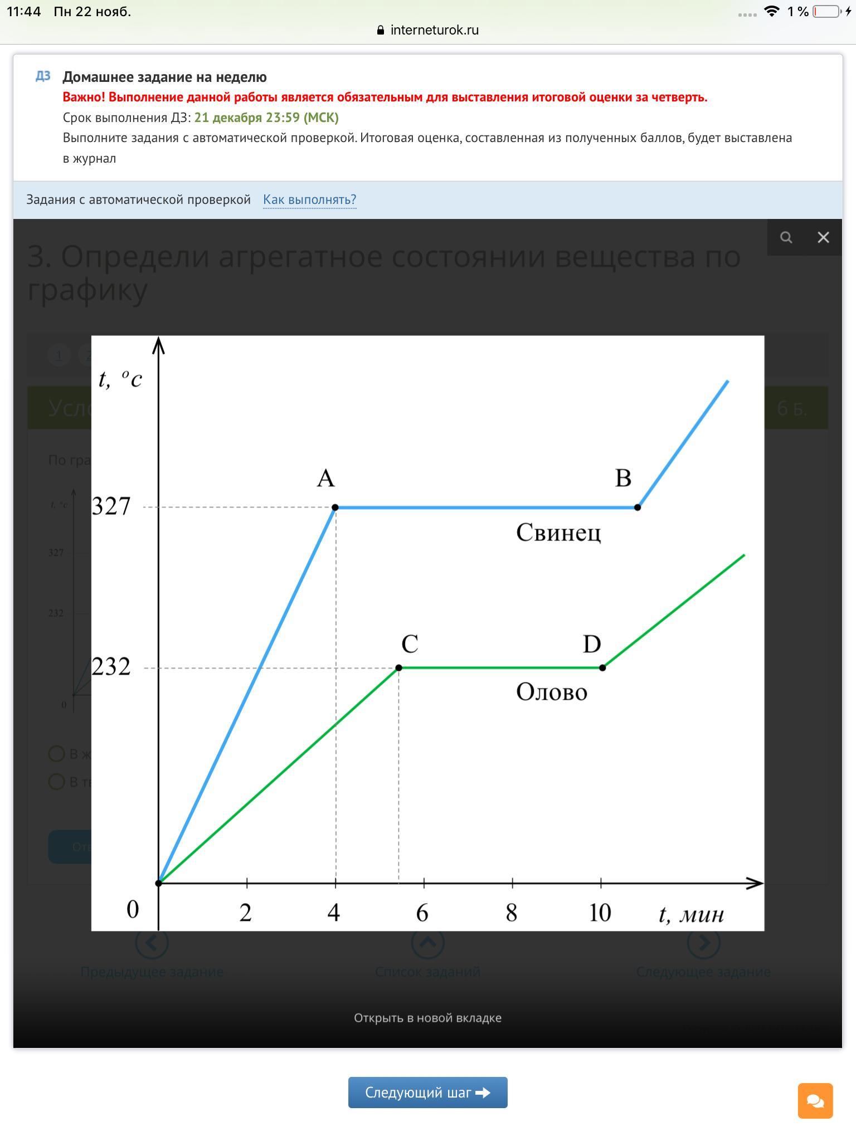Image resolution: width=856 pixels, height=1141 pixels.
Task: Click the interneturok.ru address field
Action: pos(428,30)
